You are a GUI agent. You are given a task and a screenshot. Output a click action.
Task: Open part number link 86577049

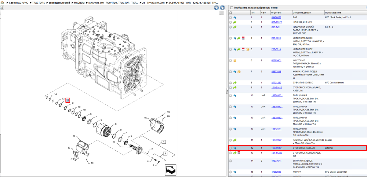276,72
